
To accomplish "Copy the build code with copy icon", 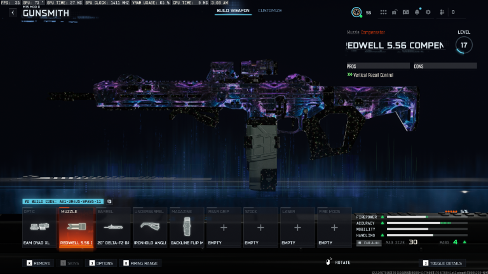I will 109,201.
